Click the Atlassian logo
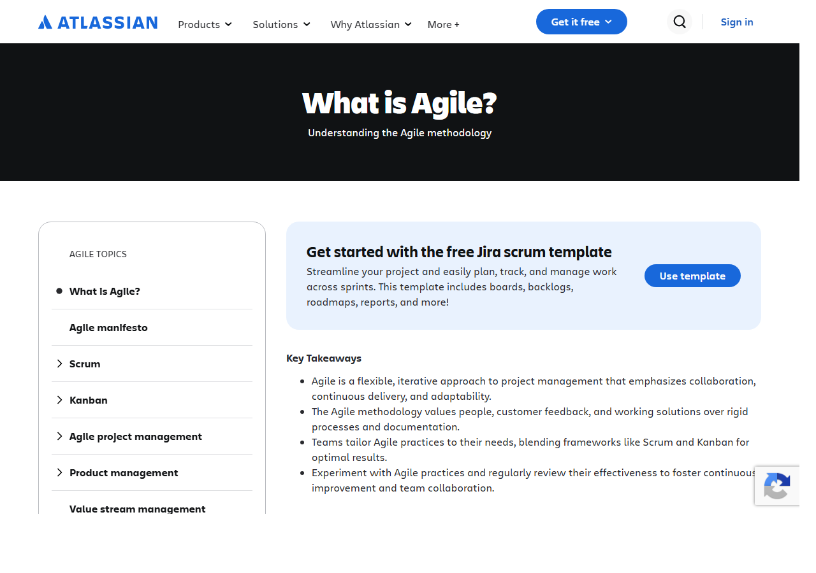Image resolution: width=816 pixels, height=573 pixels. (98, 22)
